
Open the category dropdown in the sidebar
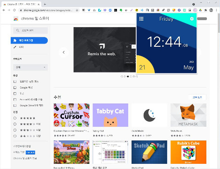pos(30,67)
